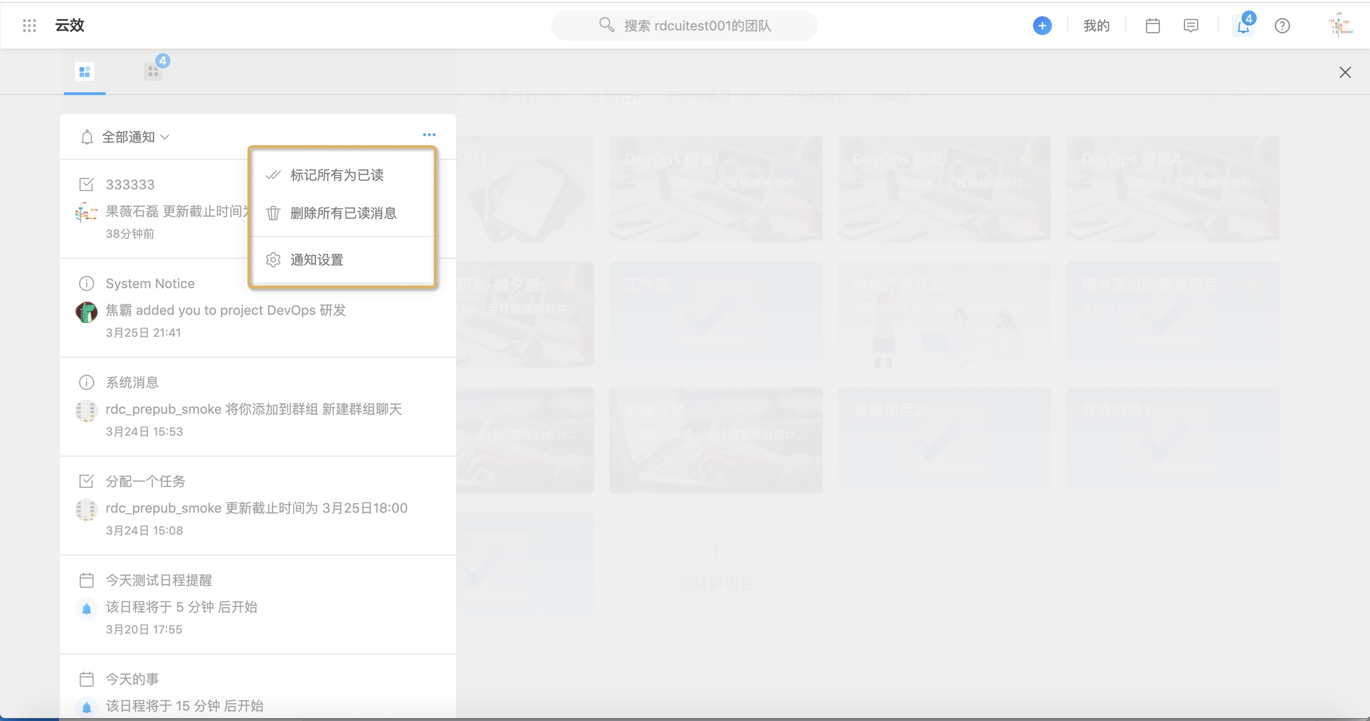
Task: Expand the 全部通知 filter dropdown
Action: (136, 137)
